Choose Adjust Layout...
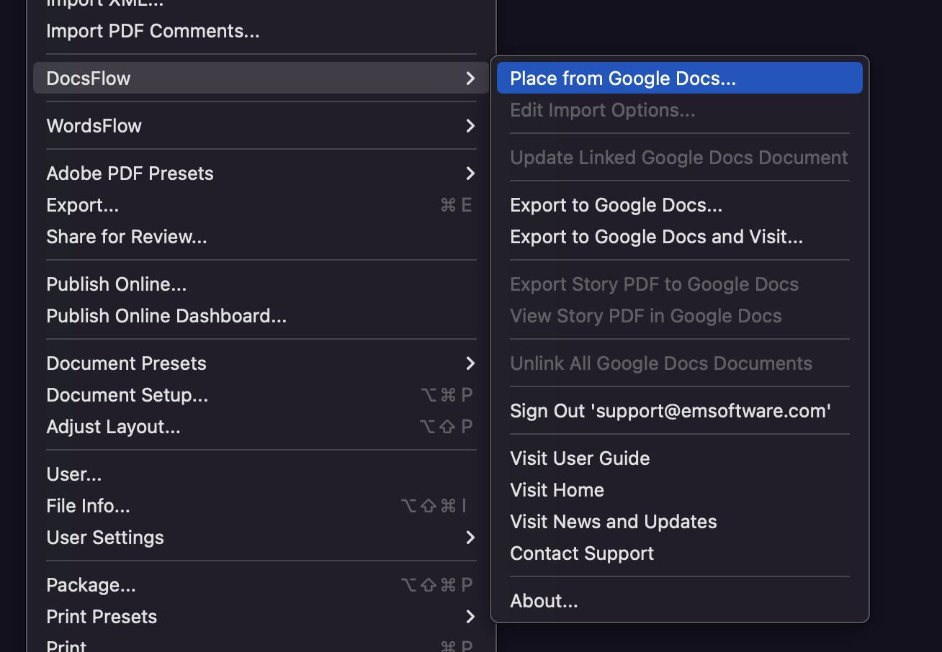This screenshot has width=942, height=652. 261,427
